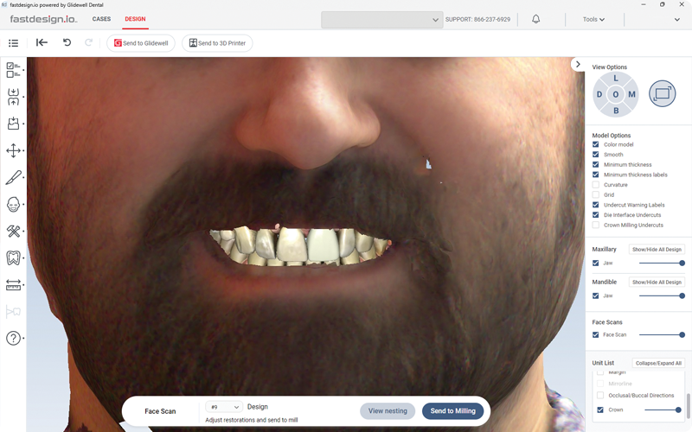
Task: Click the notification bell icon
Action: pos(535,19)
